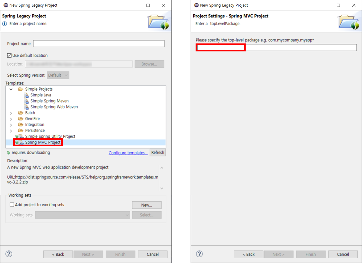Expand the Persistence templates folder
Viewport: 362px width, 263px height.
click(x=11, y=131)
